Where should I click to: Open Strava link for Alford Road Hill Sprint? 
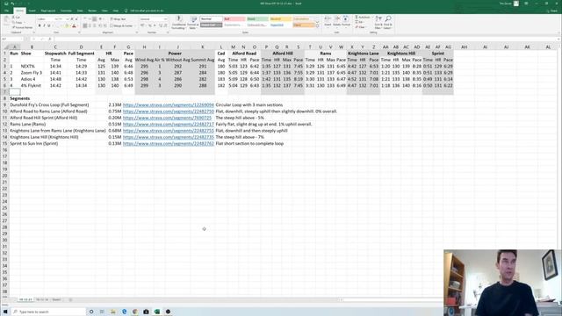click(167, 118)
